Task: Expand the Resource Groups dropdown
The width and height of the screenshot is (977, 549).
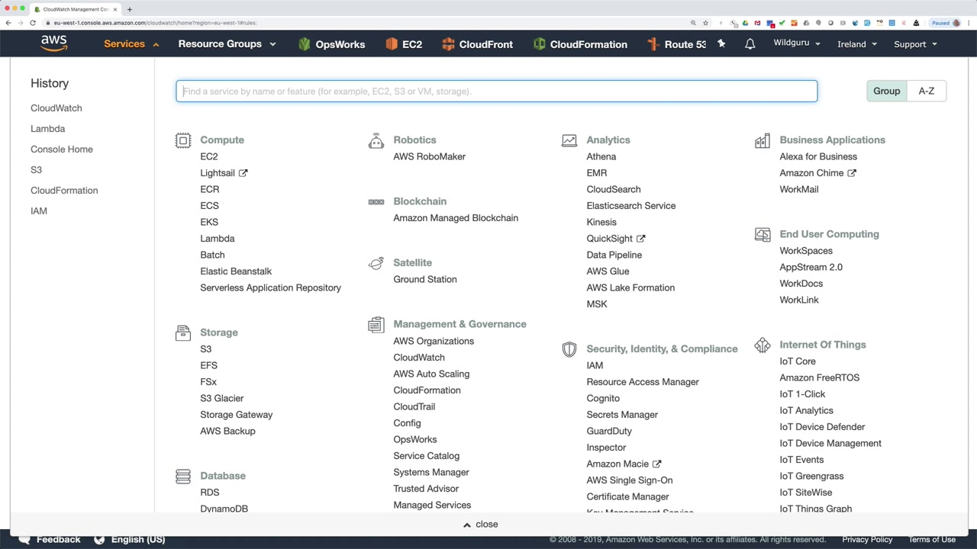Action: (227, 44)
